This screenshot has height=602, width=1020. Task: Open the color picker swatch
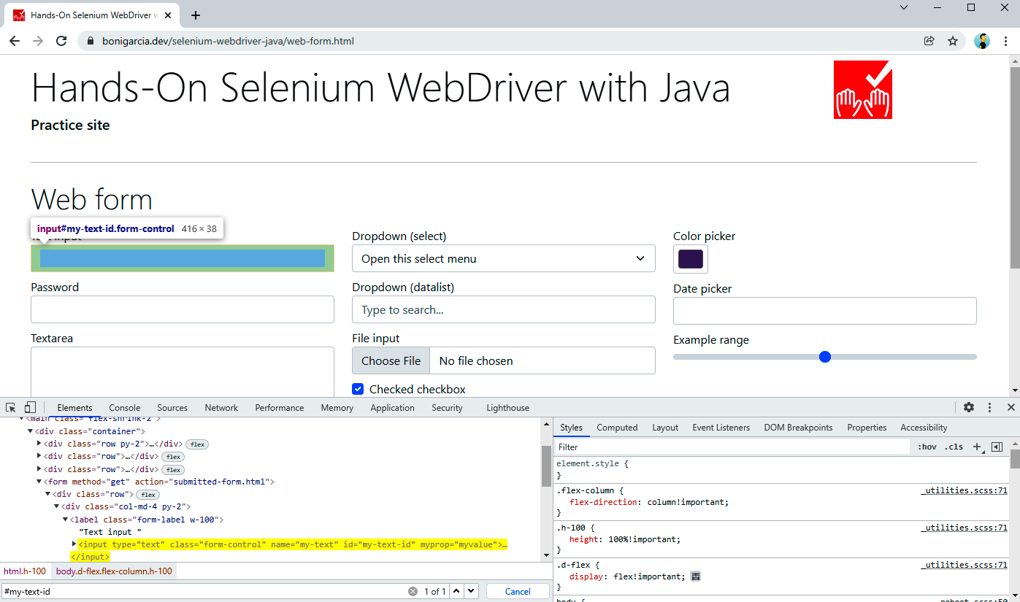click(690, 259)
